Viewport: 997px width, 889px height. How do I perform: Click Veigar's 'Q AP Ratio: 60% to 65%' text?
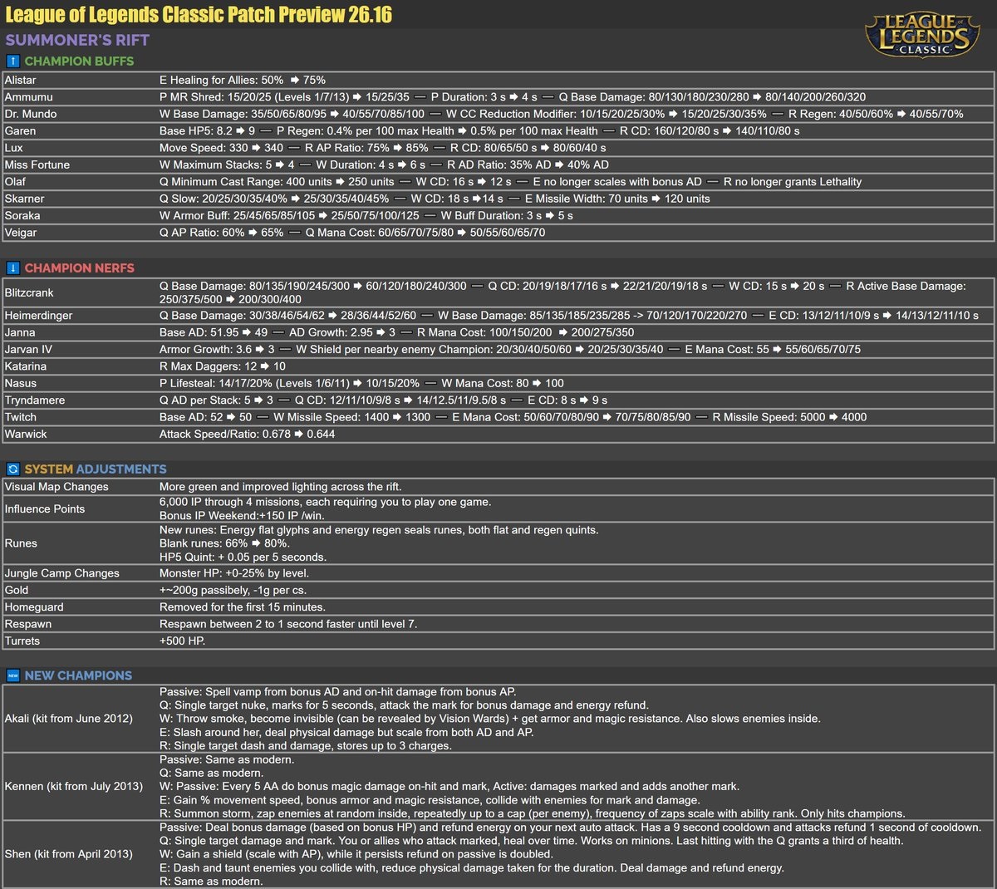point(222,233)
